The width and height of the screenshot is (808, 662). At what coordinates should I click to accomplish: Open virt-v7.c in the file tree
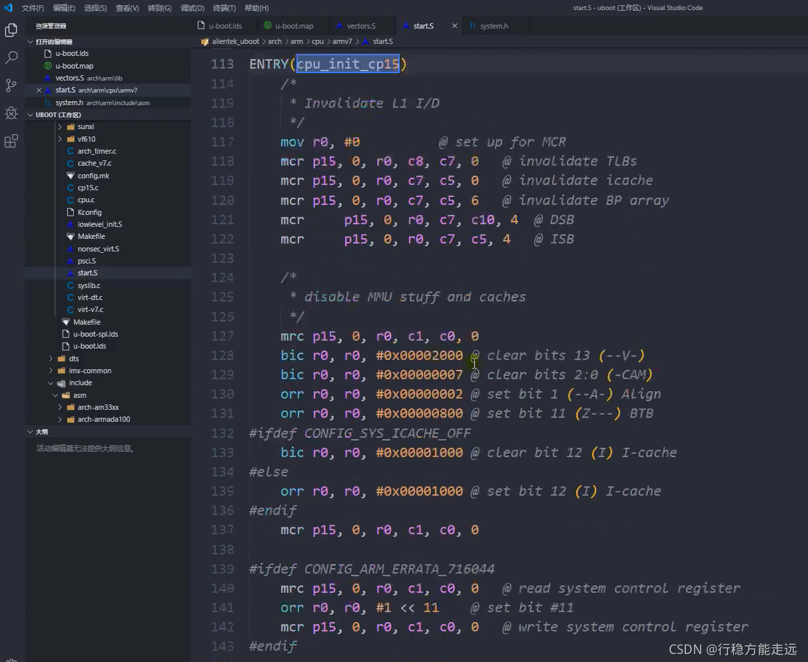coord(90,309)
